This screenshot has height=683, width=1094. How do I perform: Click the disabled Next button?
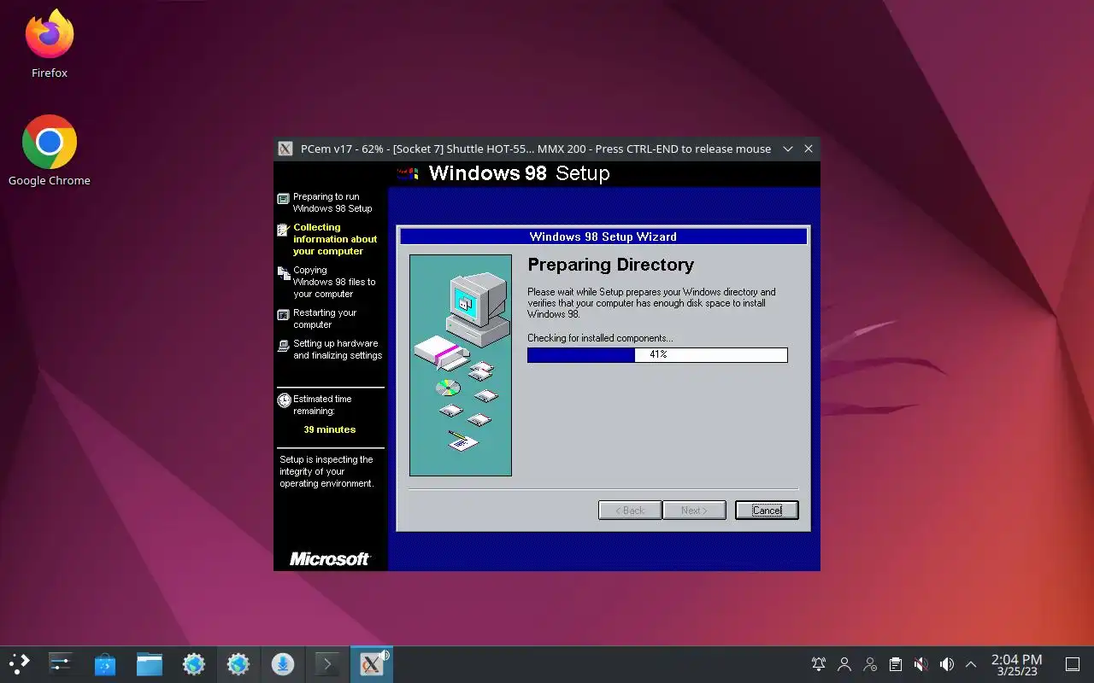[x=694, y=511]
